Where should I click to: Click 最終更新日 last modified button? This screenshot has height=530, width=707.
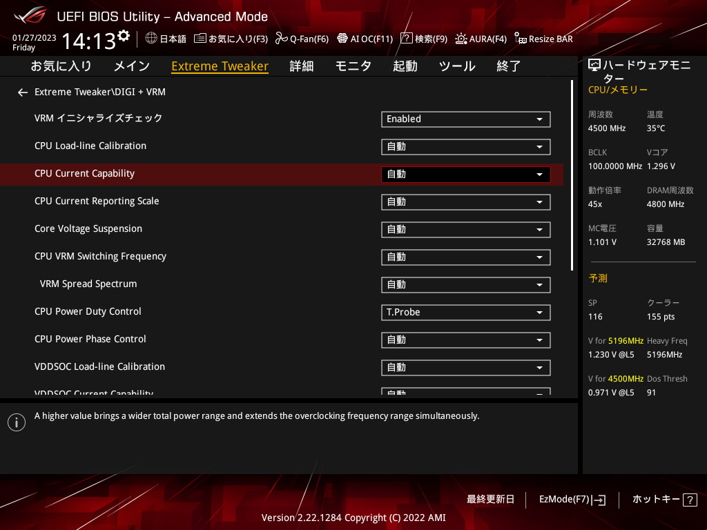490,500
